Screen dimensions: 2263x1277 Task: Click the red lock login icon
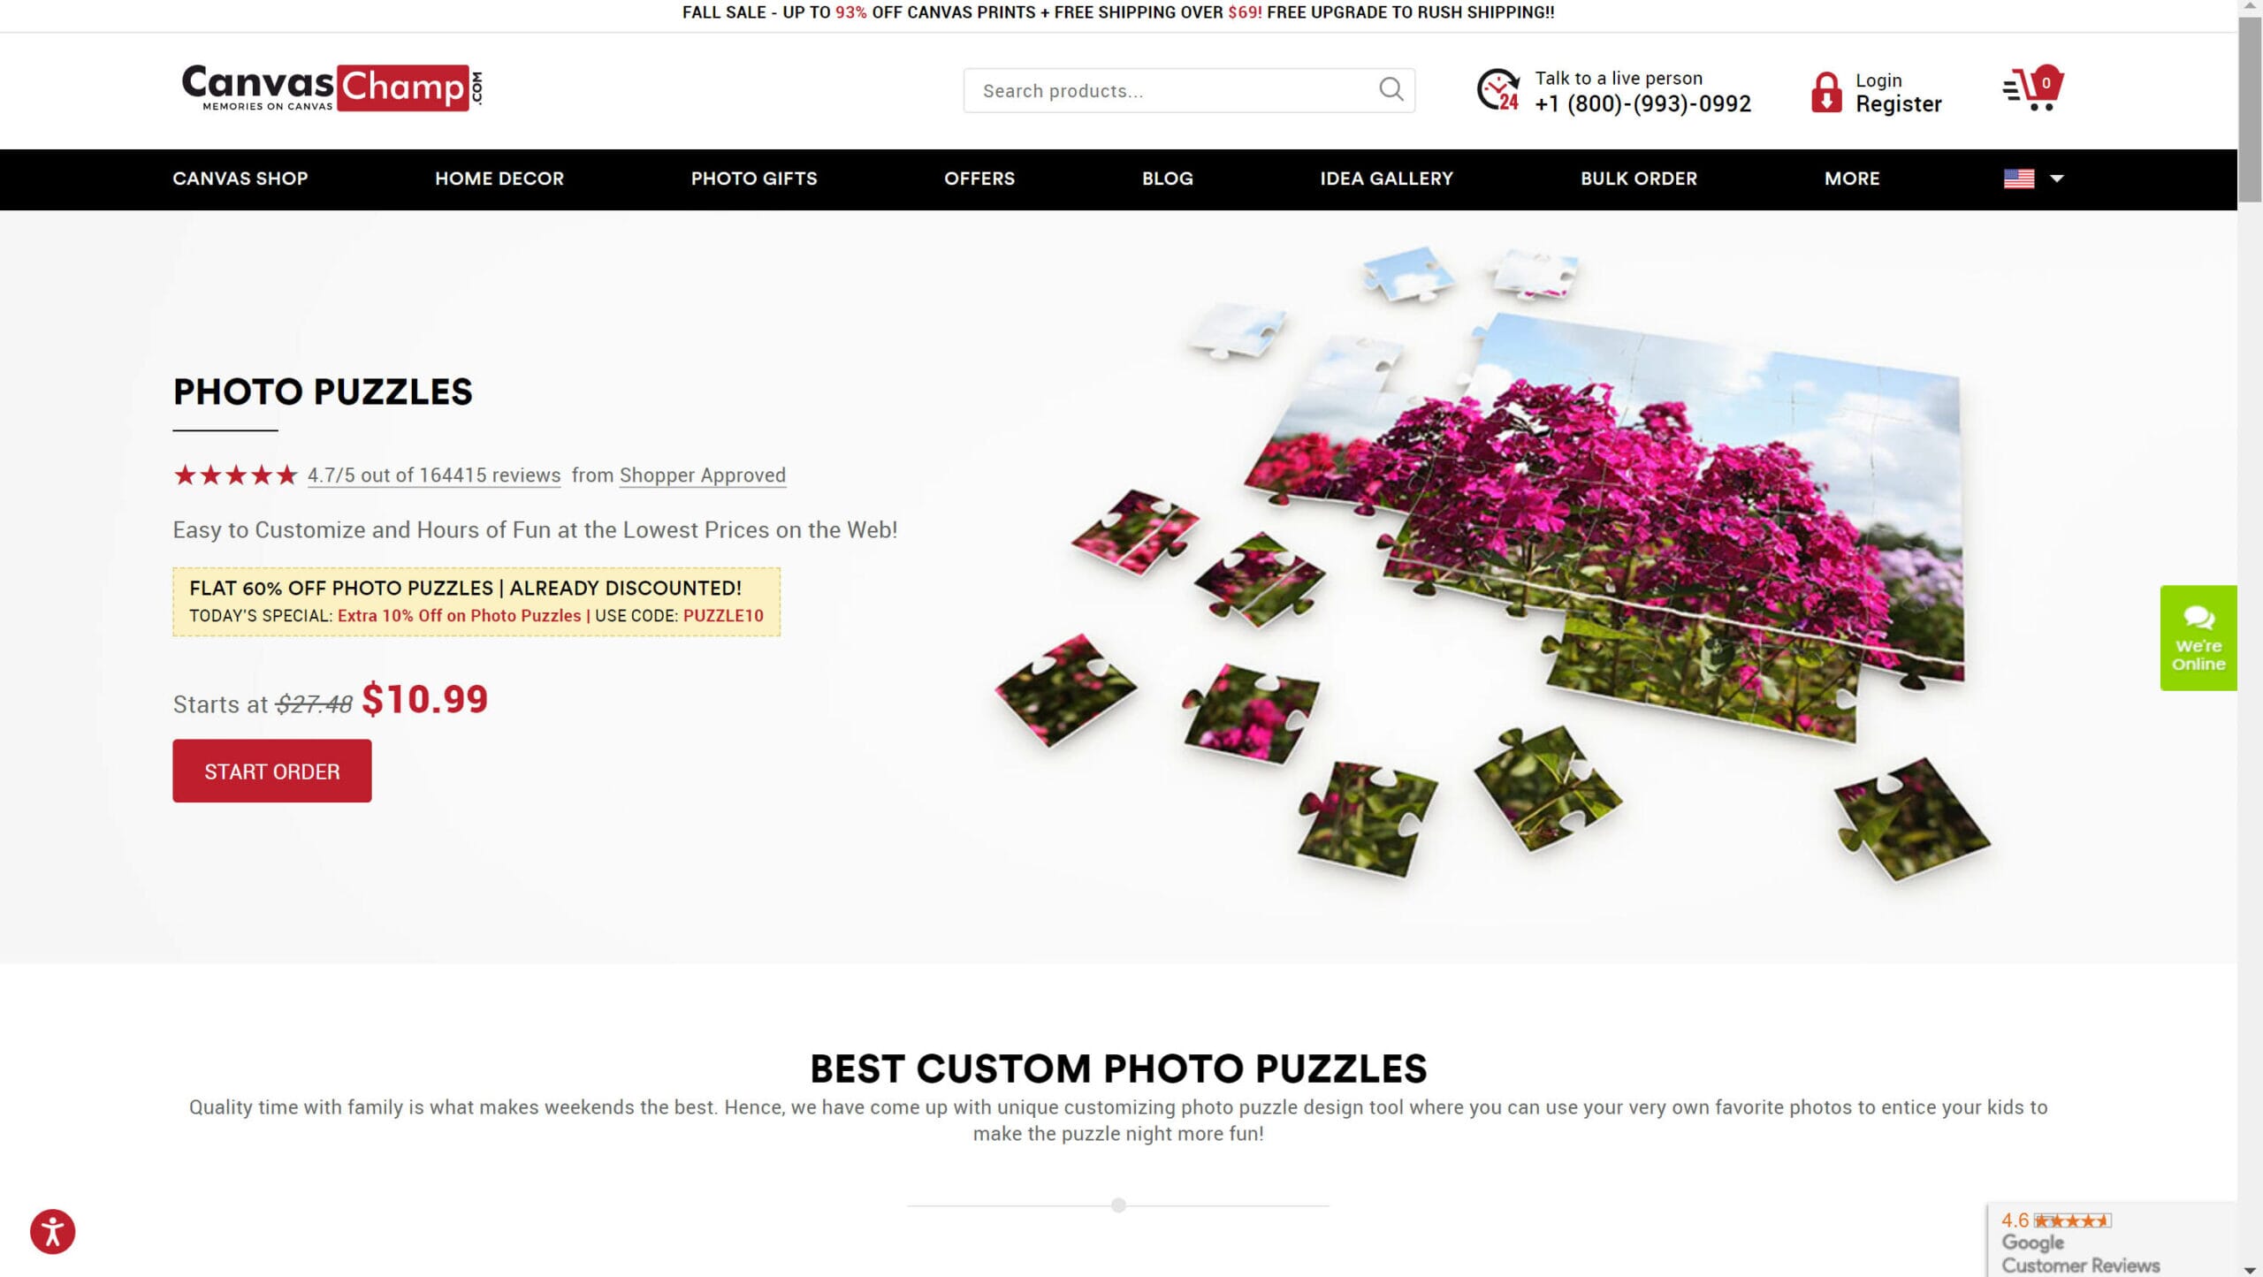[1826, 91]
